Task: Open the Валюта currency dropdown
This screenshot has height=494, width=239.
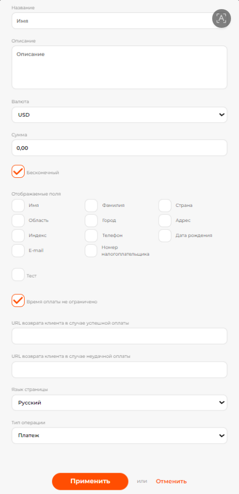Action: point(119,115)
